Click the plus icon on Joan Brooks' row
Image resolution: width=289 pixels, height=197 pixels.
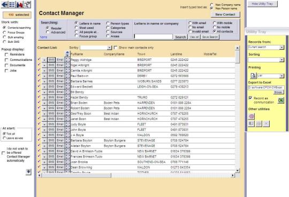pyautogui.click(x=44, y=162)
